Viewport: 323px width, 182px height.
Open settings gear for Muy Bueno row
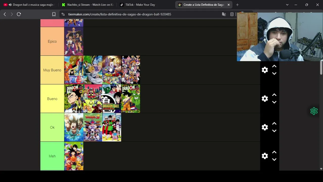[265, 70]
